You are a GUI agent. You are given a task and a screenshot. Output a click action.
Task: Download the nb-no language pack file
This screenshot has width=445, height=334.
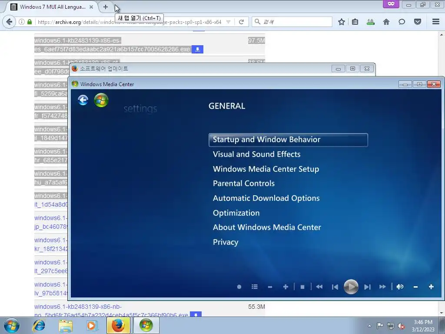click(x=196, y=314)
